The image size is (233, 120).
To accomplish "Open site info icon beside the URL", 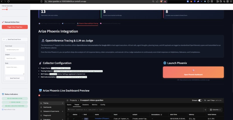I will [x=46, y=1].
